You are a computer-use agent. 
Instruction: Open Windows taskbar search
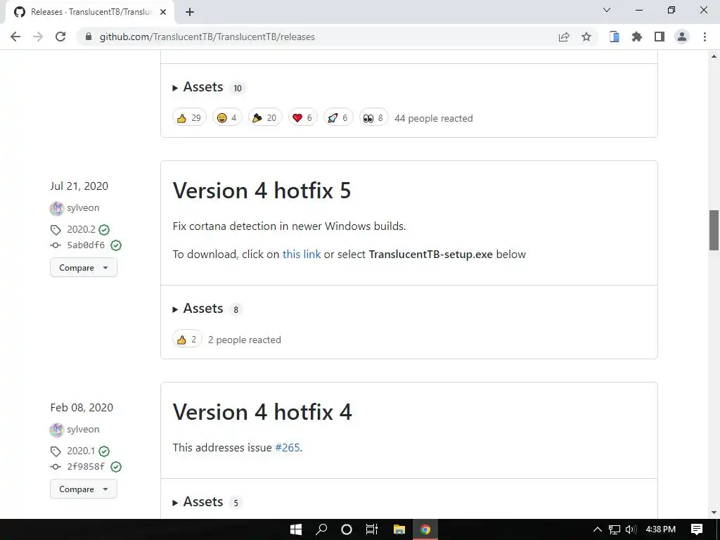[x=321, y=529]
